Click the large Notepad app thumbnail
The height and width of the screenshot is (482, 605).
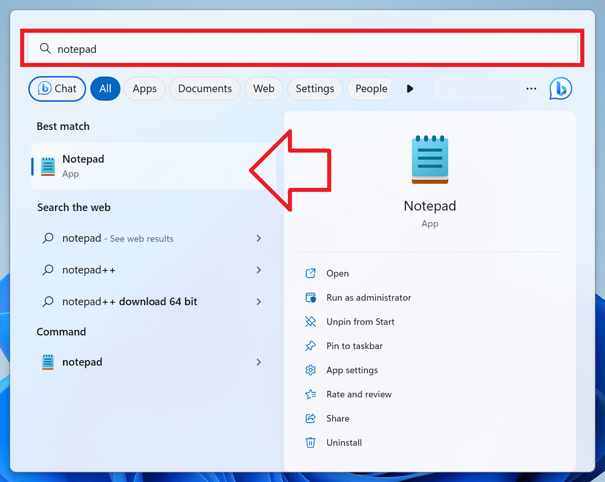(x=430, y=159)
